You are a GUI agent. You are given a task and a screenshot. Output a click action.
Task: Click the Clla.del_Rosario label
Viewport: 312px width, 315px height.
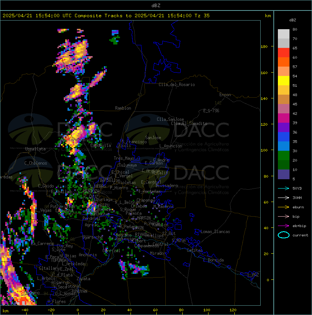177,85
